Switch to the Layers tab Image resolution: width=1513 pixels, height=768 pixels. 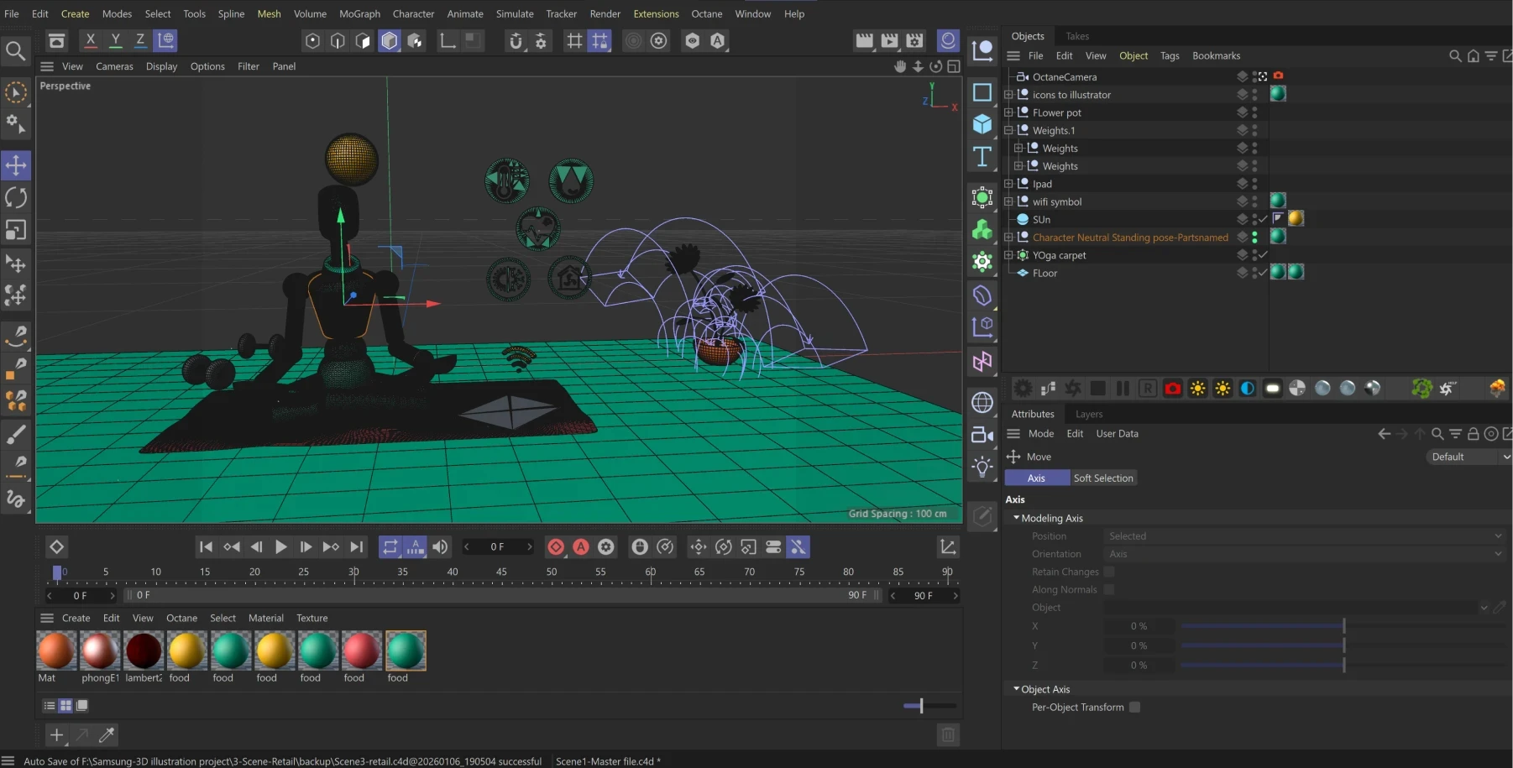pos(1088,414)
